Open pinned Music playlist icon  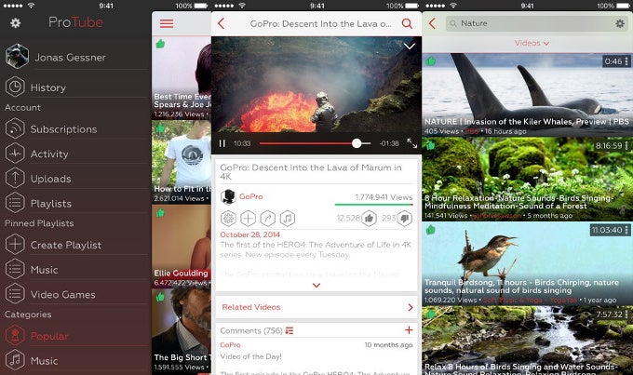click(x=15, y=269)
